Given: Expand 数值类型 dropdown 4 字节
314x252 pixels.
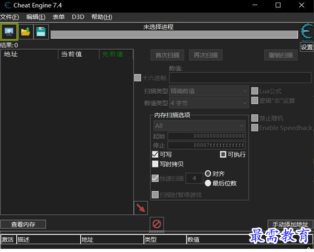Looking at the screenshot, I should click(209, 103).
